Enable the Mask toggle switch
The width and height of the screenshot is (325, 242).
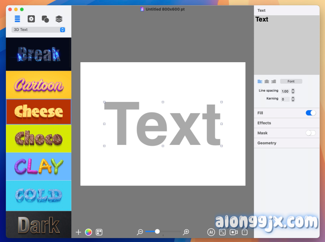[x=311, y=133]
